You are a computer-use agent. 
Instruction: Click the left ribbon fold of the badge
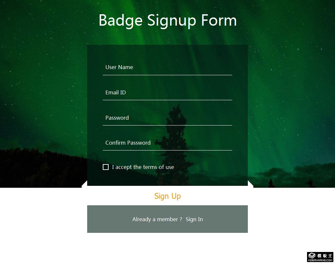tap(85, 185)
